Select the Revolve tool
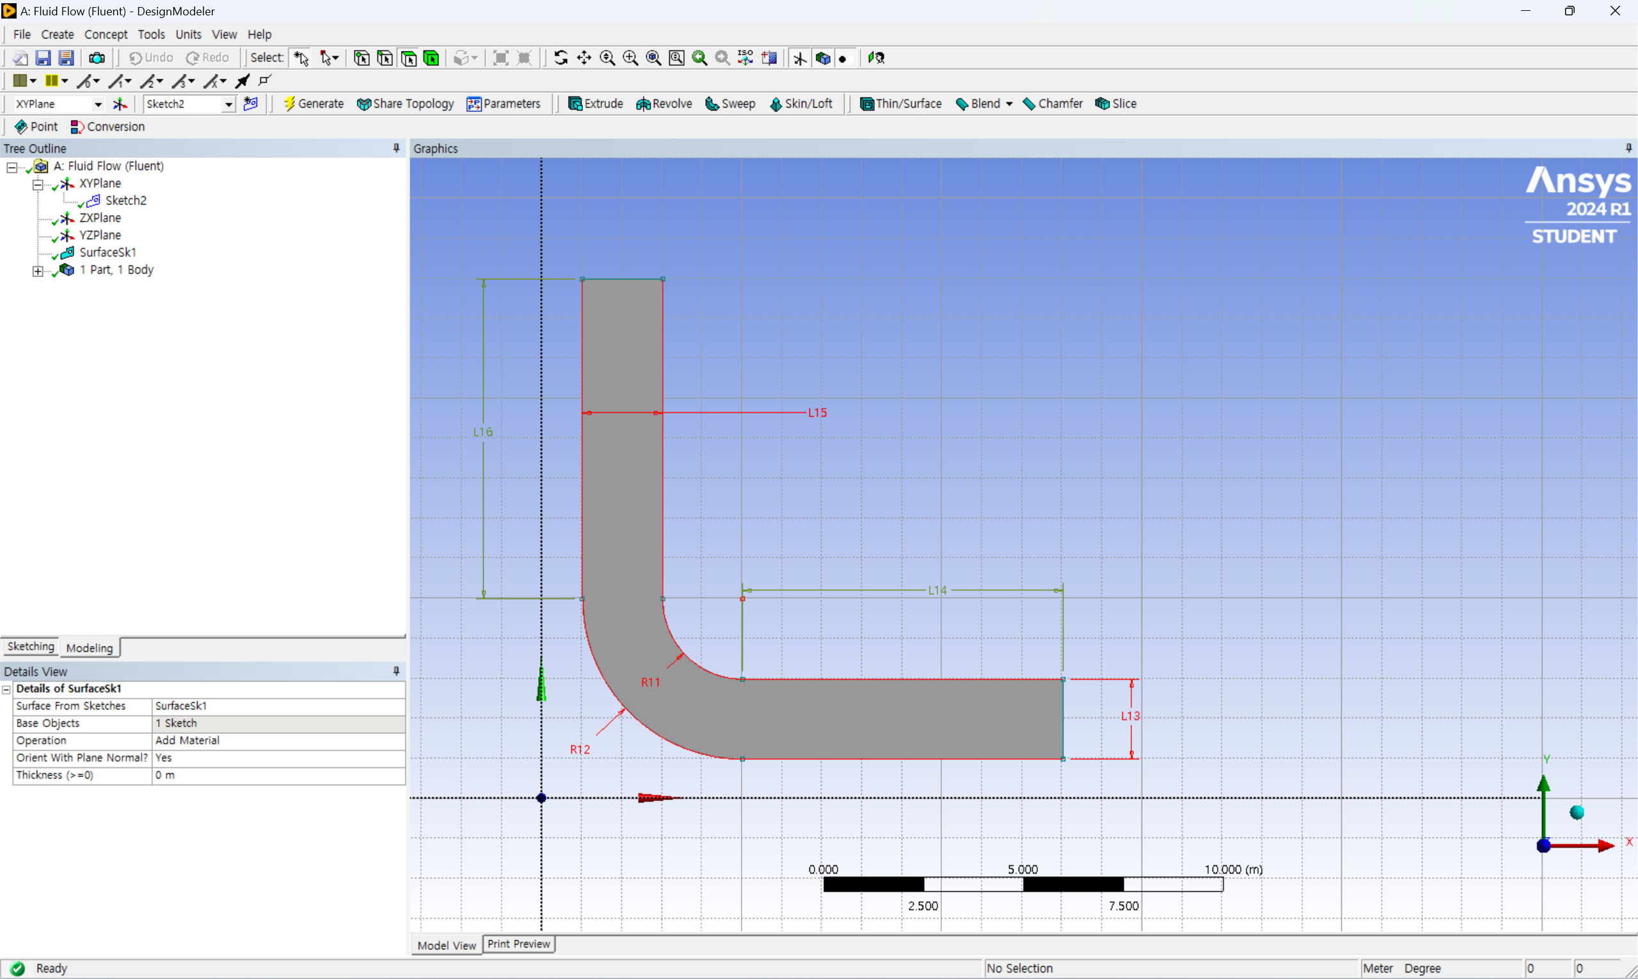1638x979 pixels. pos(664,104)
